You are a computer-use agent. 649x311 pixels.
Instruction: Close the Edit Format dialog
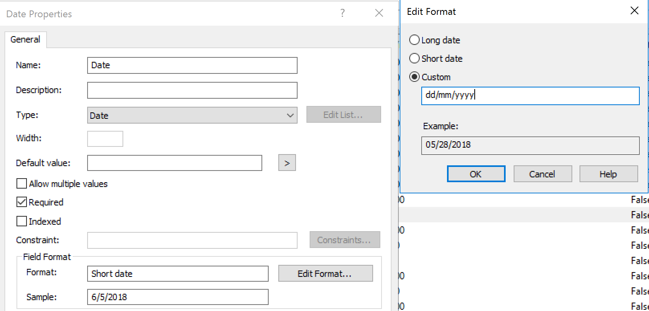click(x=634, y=11)
